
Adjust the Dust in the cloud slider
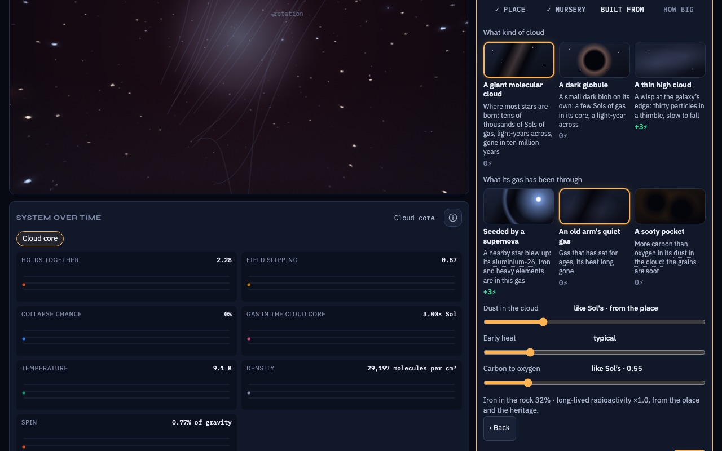click(x=595, y=322)
